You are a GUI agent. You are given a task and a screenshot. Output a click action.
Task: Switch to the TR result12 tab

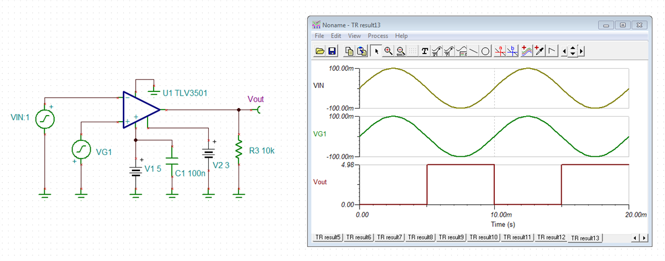point(551,237)
